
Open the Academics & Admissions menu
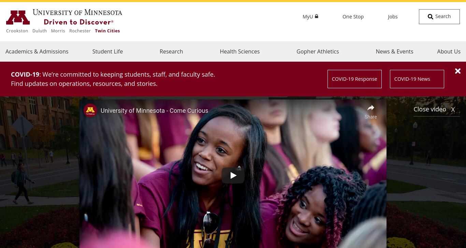tap(37, 51)
